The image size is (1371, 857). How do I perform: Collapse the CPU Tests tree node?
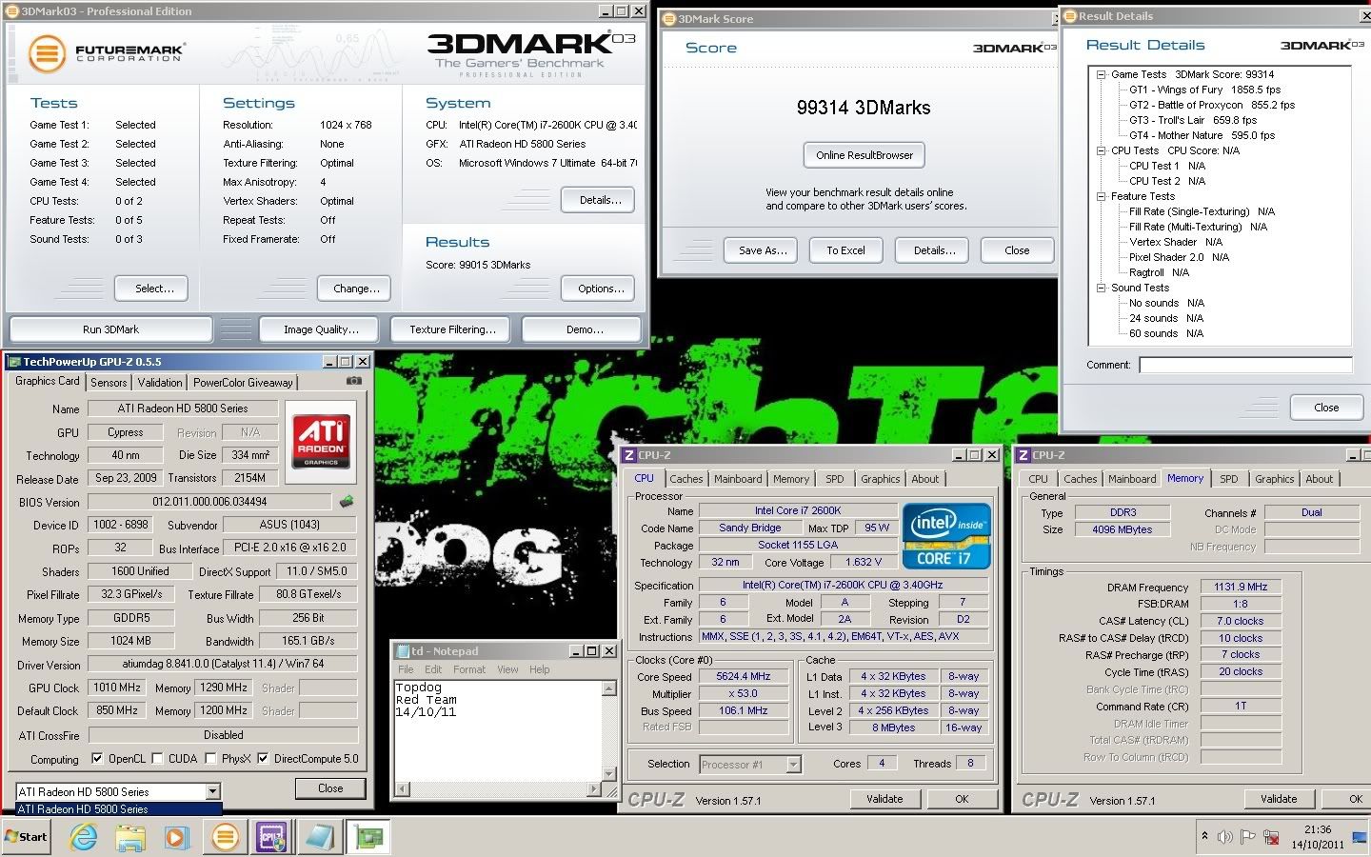[1101, 150]
